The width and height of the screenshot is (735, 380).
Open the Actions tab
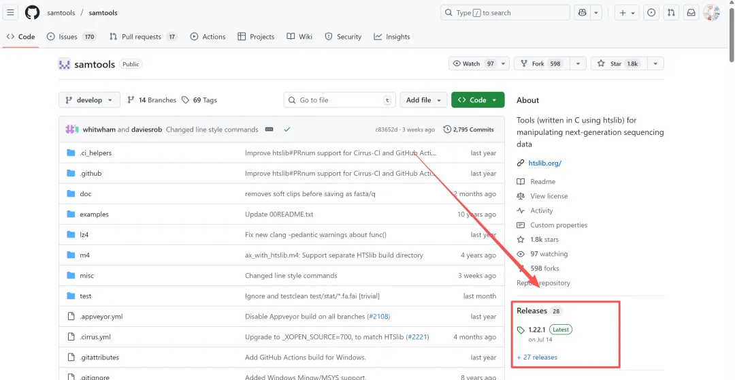(x=208, y=37)
